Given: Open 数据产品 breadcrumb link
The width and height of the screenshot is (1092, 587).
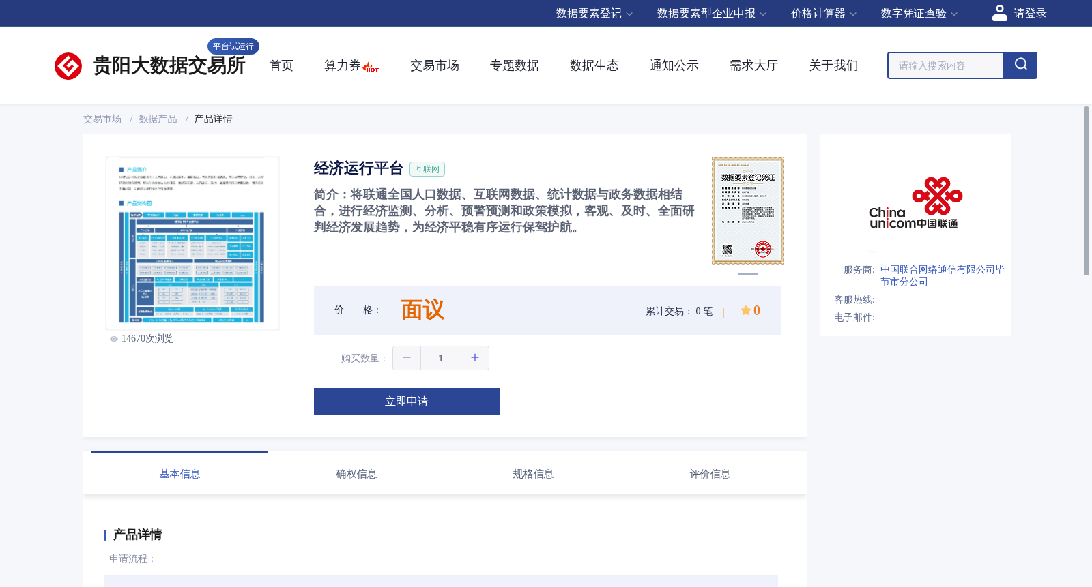Looking at the screenshot, I should (158, 119).
